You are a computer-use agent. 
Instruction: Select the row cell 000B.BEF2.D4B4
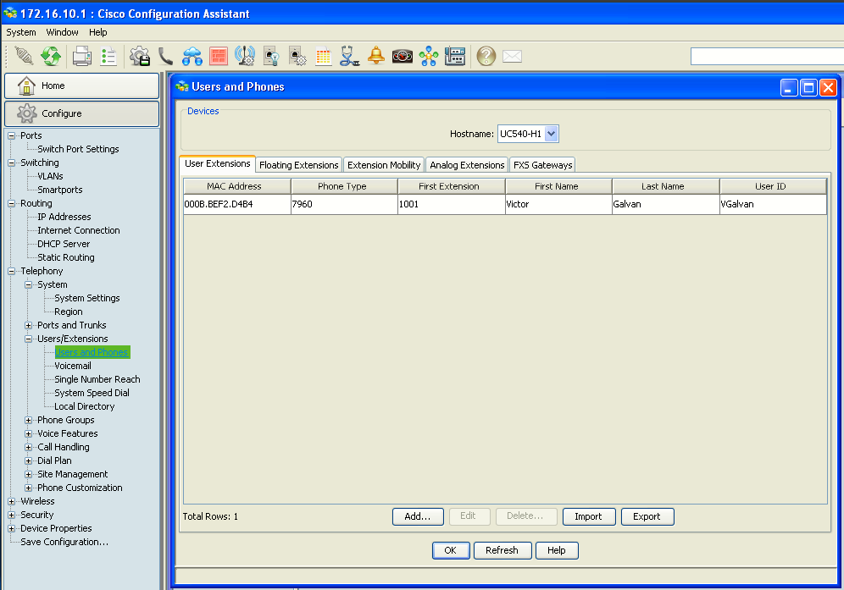[236, 204]
